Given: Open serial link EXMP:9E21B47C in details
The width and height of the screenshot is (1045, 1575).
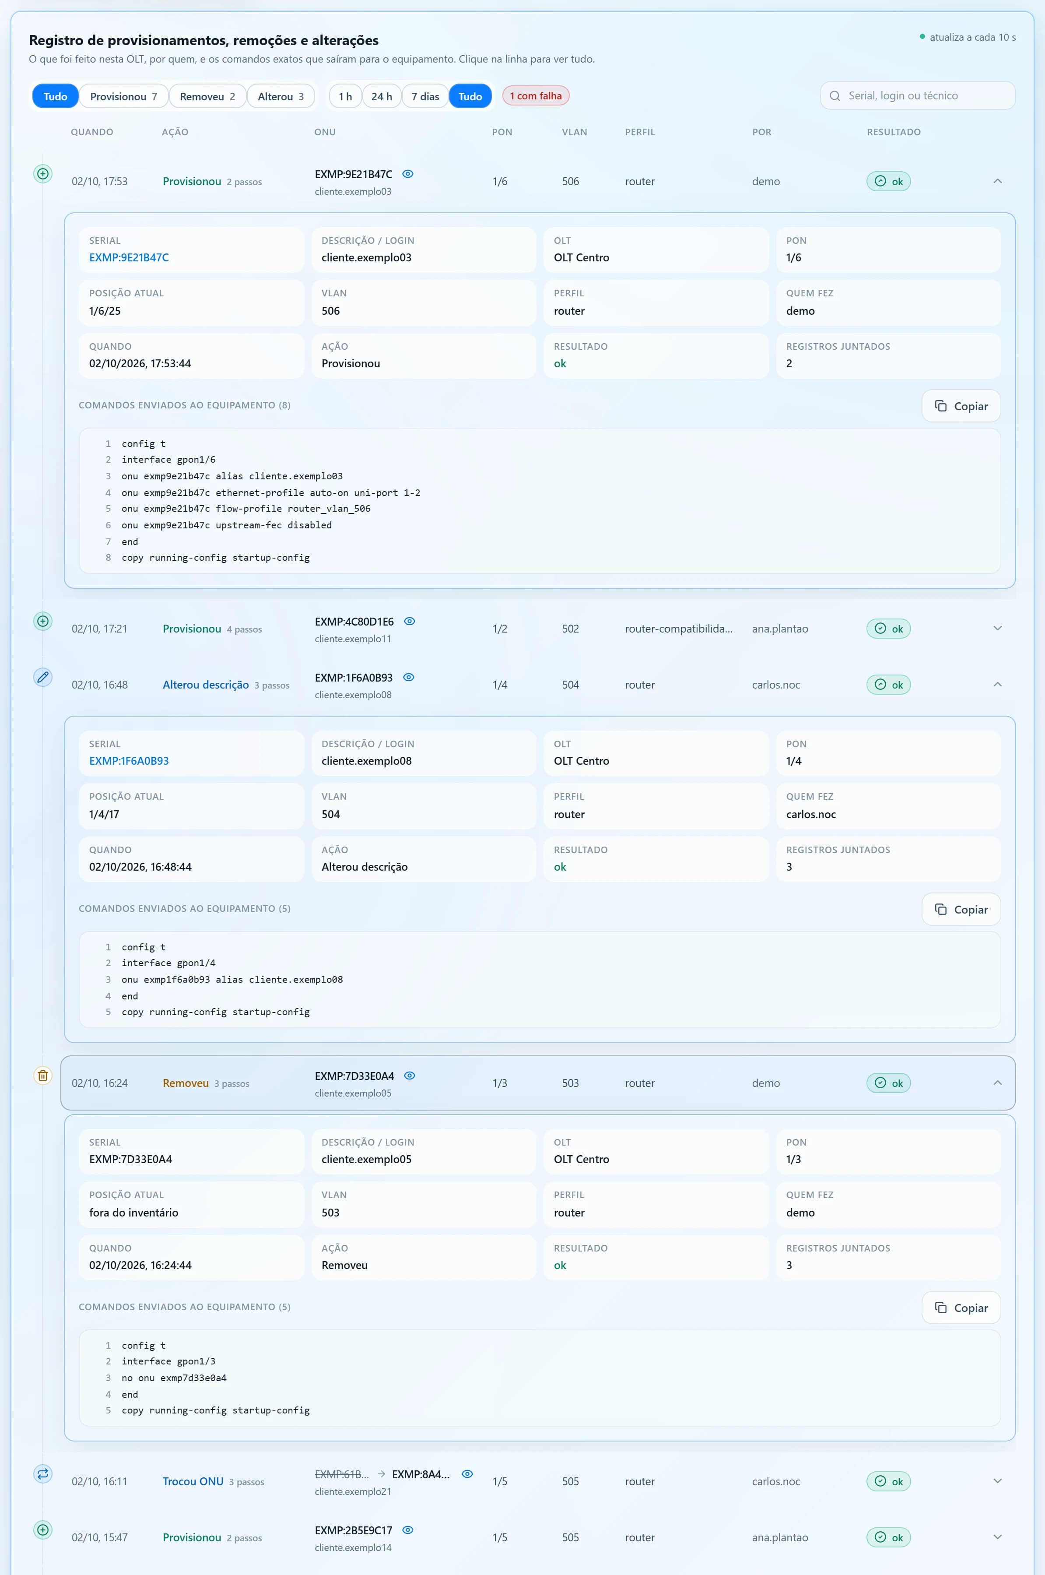Looking at the screenshot, I should tap(129, 257).
